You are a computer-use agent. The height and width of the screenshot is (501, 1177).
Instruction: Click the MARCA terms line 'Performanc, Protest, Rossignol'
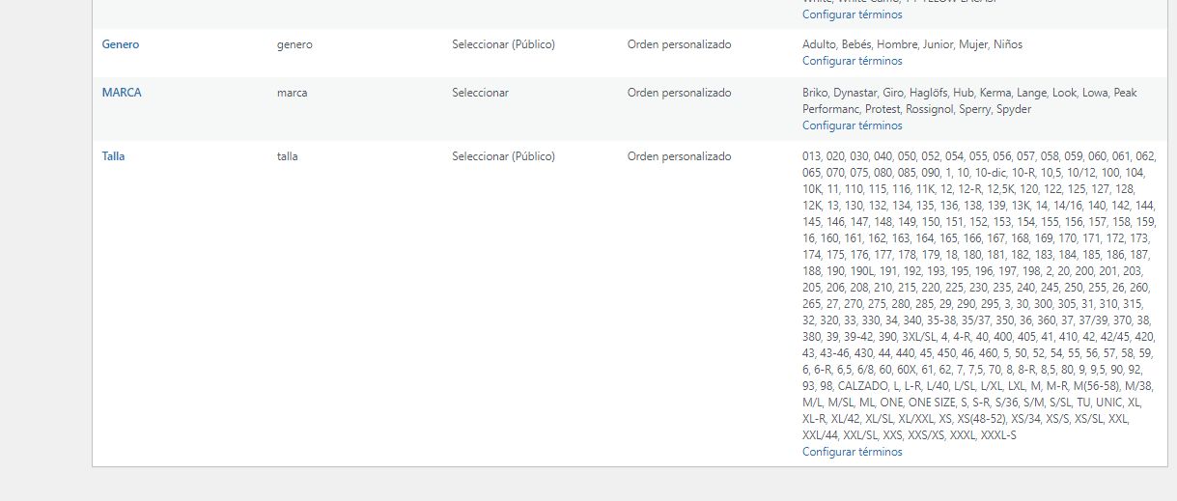point(917,109)
